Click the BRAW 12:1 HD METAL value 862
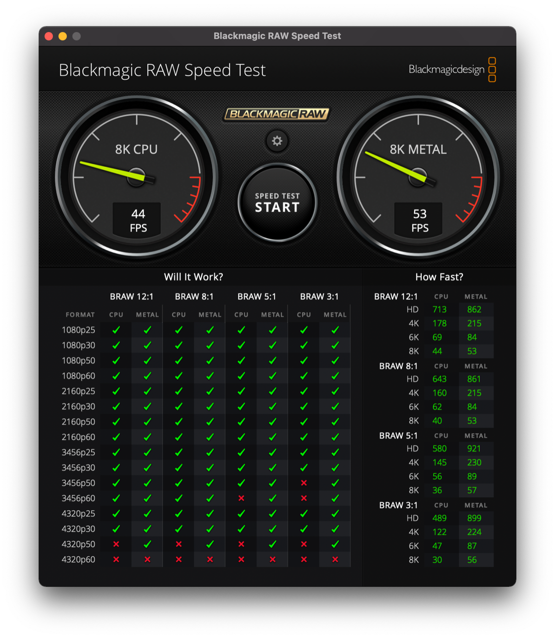 (474, 309)
